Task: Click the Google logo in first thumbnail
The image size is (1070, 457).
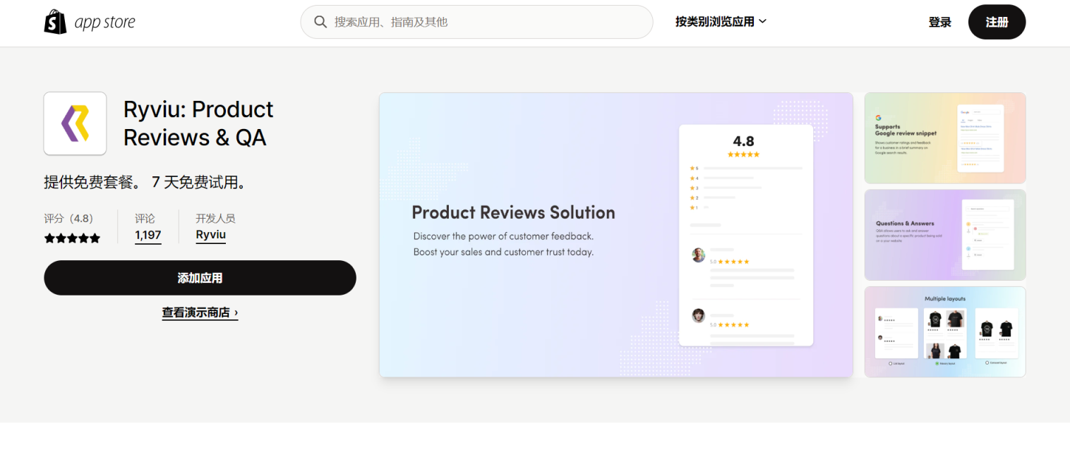Action: pos(879,118)
